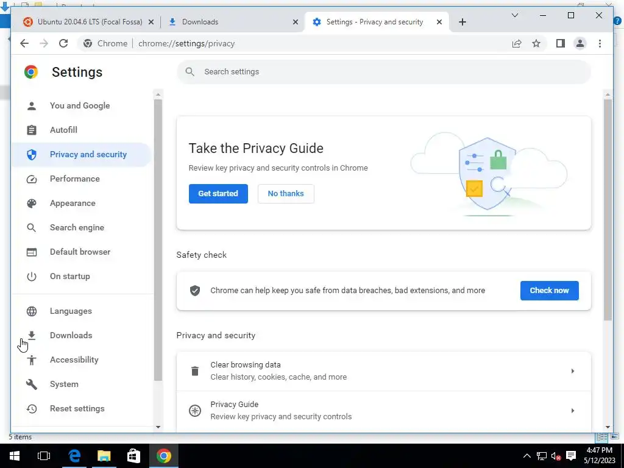Screen dimensions: 624x468
Task: Open the Privacy Guide row
Action: click(x=384, y=411)
